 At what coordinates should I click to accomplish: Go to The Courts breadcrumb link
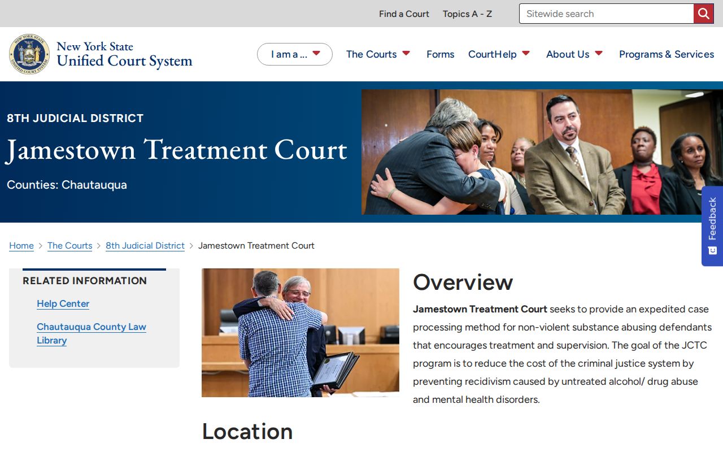[69, 246]
